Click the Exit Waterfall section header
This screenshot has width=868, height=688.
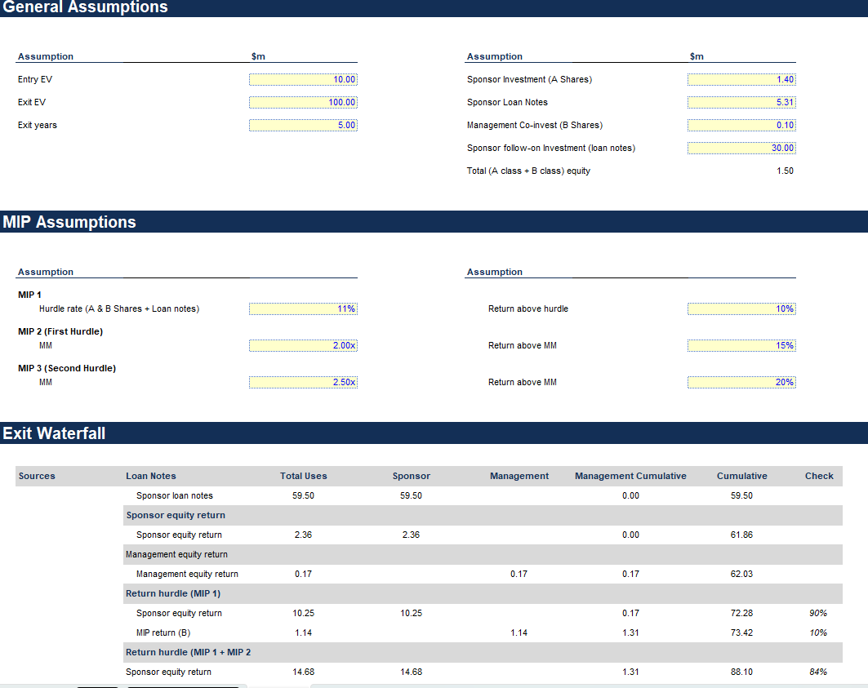[x=434, y=433]
